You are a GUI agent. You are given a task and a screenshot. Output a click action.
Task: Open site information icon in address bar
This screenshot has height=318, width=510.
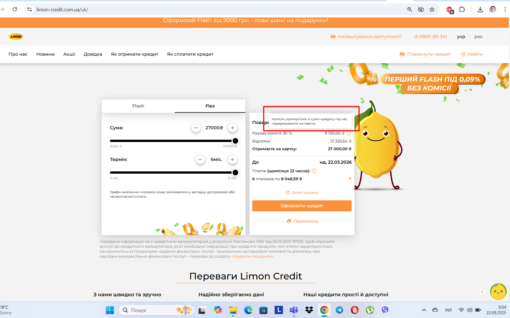30,9
